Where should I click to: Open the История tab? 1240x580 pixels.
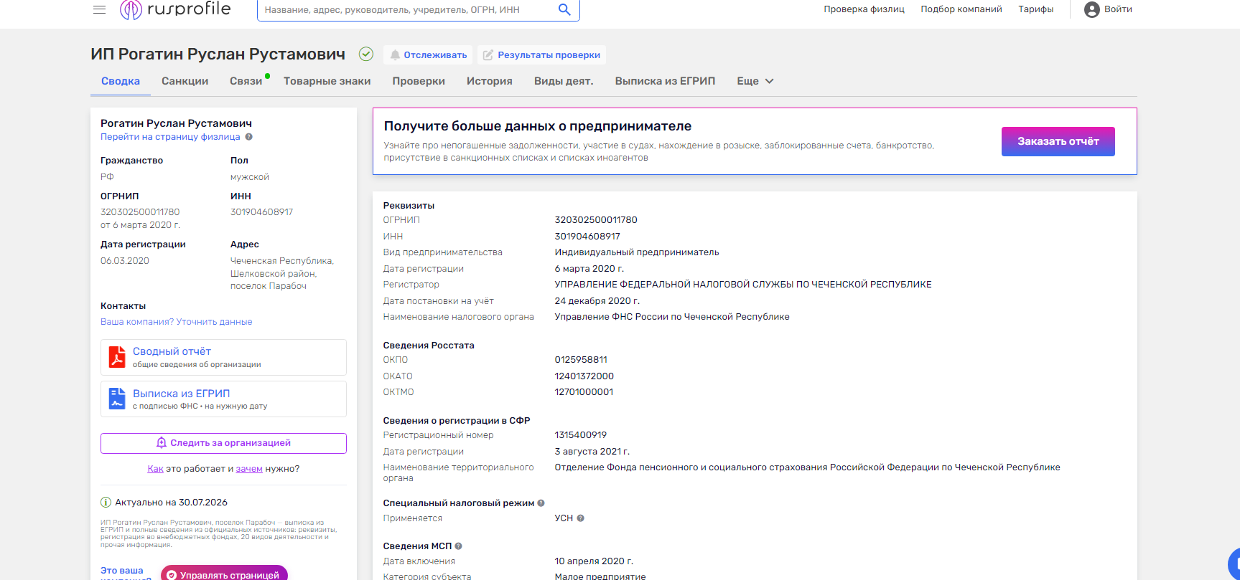click(490, 81)
